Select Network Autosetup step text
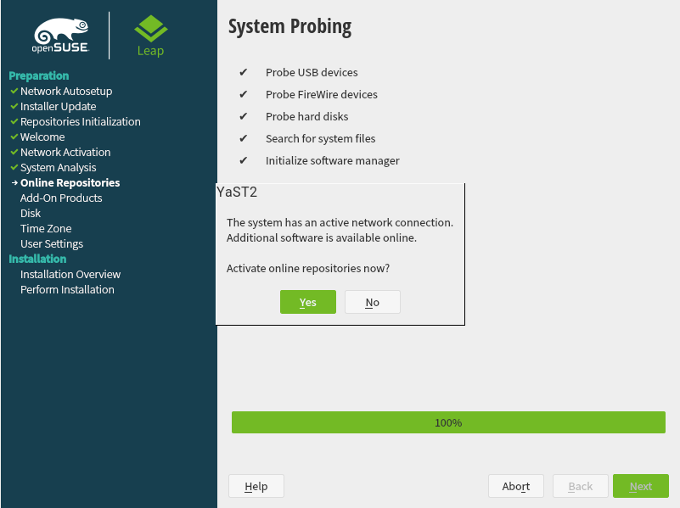This screenshot has width=680, height=508. coord(66,91)
